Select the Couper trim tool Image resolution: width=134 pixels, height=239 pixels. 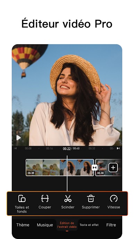(45, 202)
